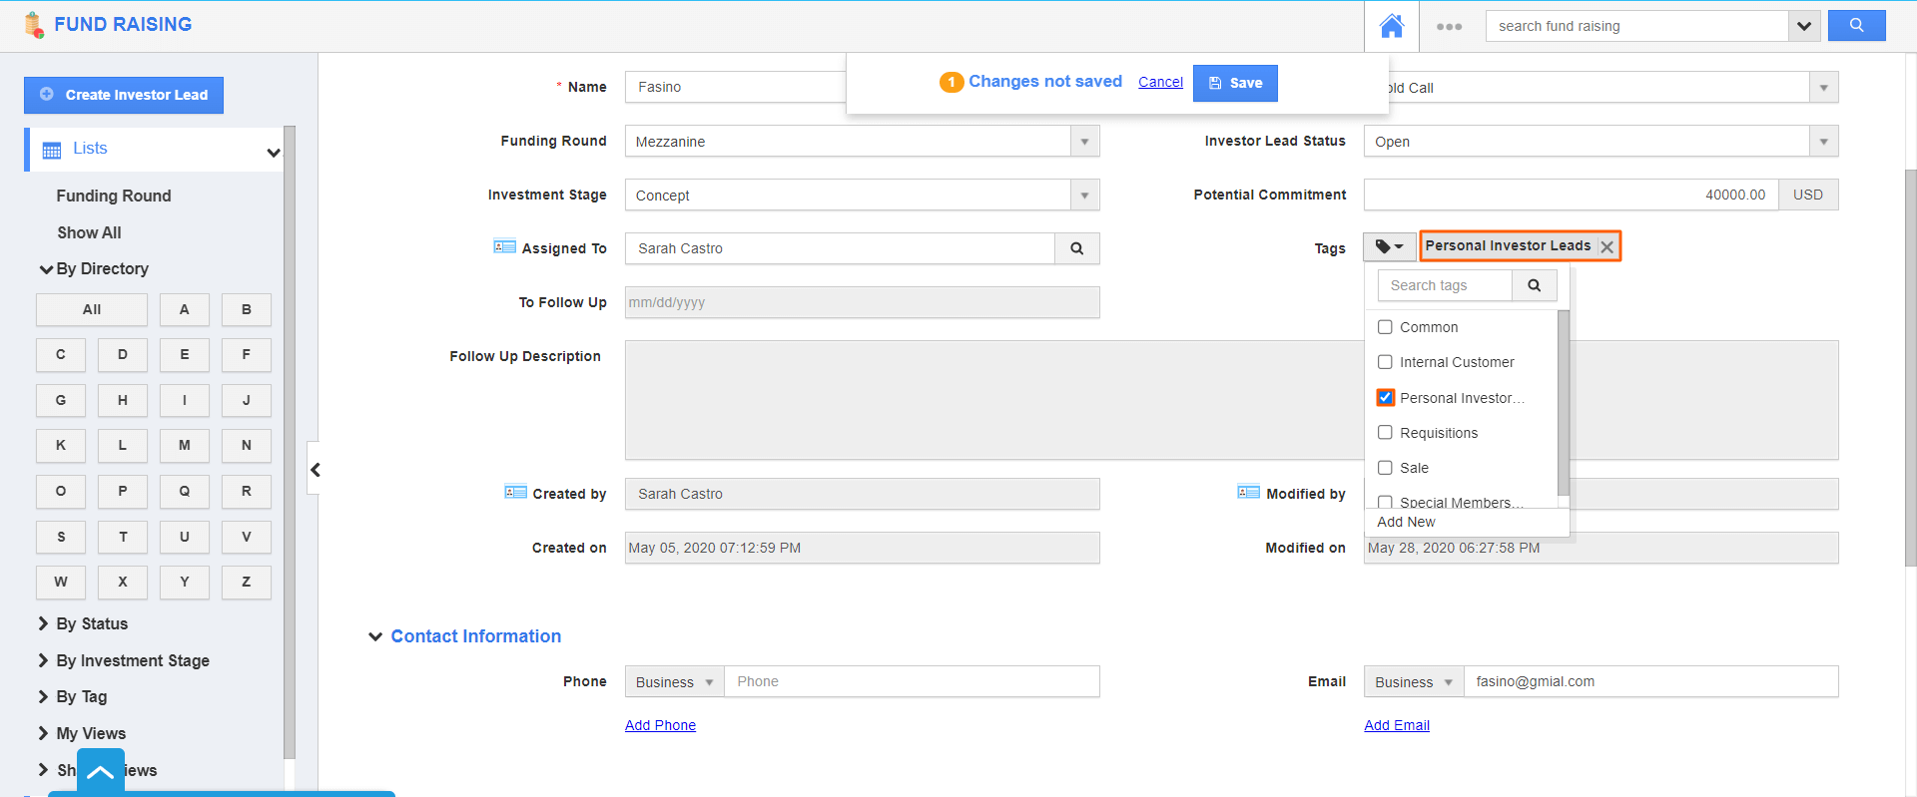
Task: Open the Funding Round dropdown
Action: pyautogui.click(x=1084, y=142)
